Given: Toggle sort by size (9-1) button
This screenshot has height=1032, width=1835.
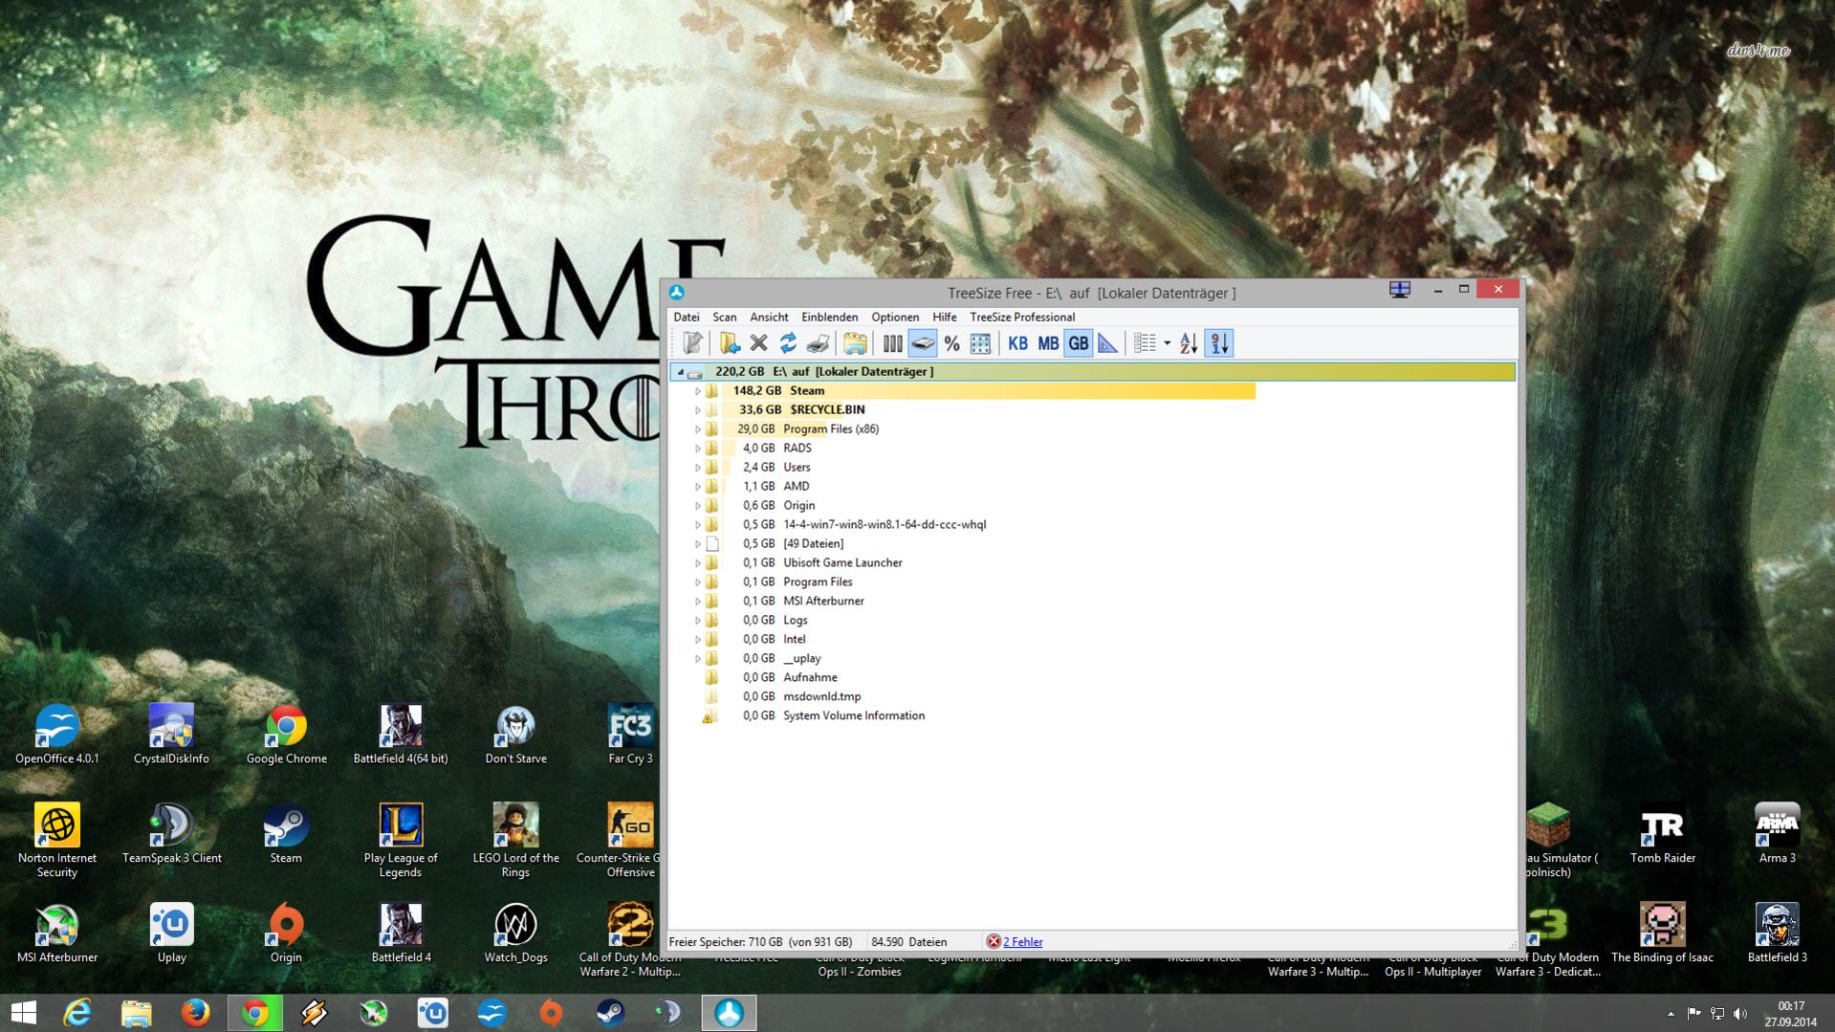Looking at the screenshot, I should 1219,343.
